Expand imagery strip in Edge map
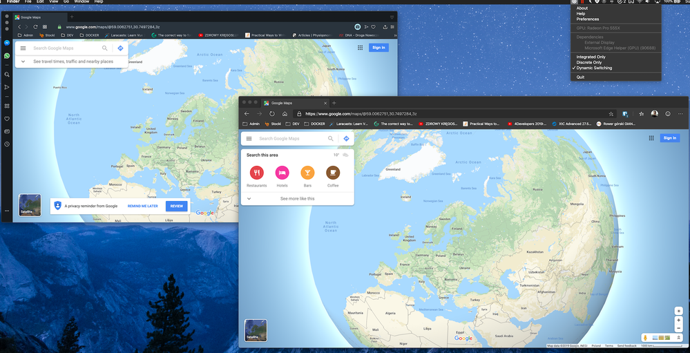Screen dimensions: 690x353 click(x=678, y=338)
